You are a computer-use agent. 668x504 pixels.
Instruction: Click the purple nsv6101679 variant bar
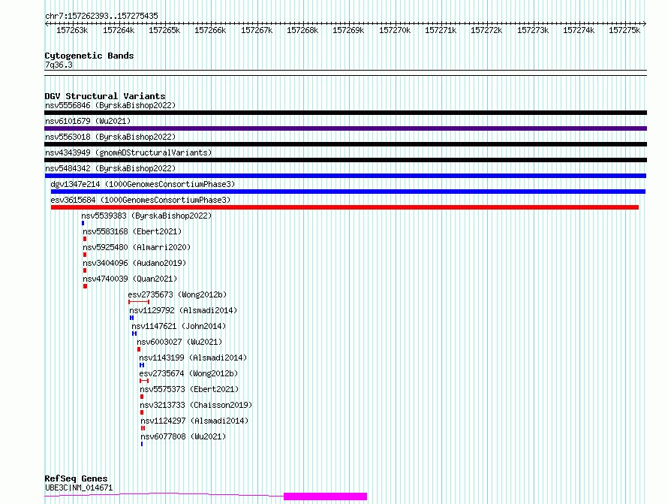click(x=345, y=128)
